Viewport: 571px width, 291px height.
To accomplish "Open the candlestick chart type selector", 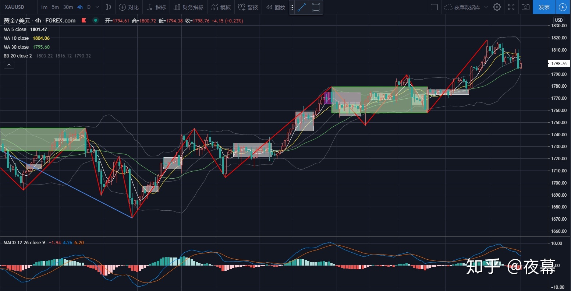I will (x=108, y=7).
